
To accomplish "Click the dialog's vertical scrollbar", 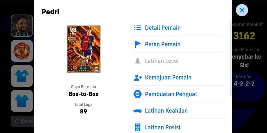I will click(231, 58).
